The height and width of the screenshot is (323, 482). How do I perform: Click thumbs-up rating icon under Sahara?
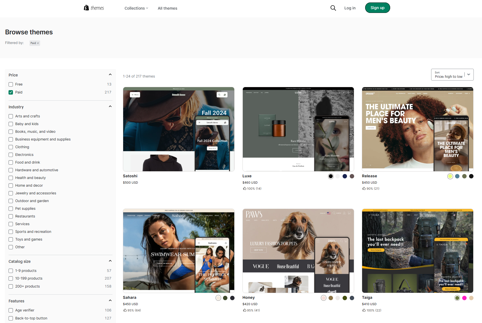(125, 310)
